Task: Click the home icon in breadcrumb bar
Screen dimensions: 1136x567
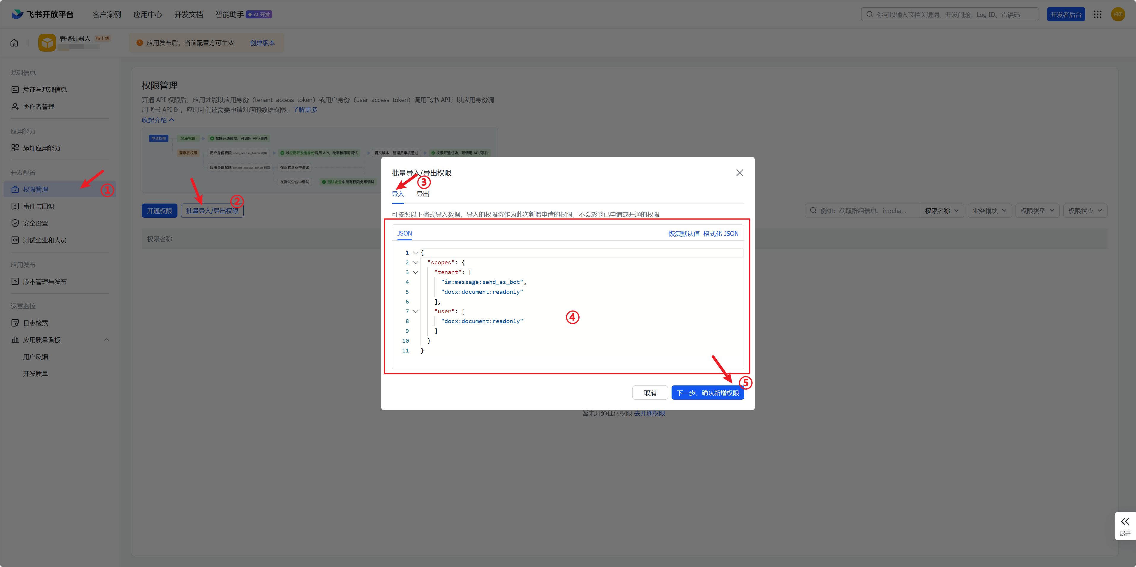Action: (15, 43)
